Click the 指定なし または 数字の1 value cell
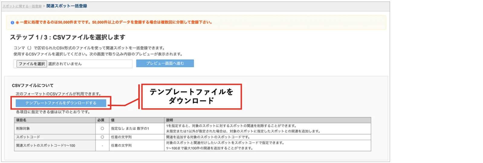Screen dimensions: 483x163 tap(137, 129)
